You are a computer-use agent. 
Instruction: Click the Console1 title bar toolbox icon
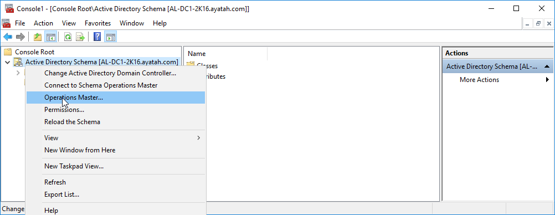(9, 8)
